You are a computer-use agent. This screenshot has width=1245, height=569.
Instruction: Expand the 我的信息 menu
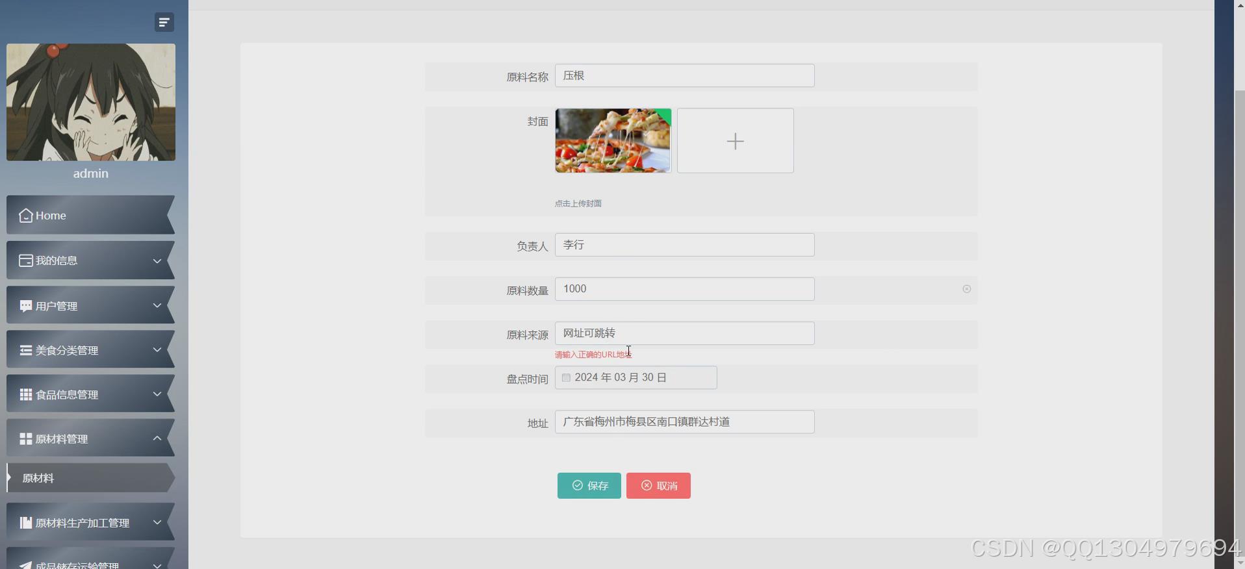[91, 260]
